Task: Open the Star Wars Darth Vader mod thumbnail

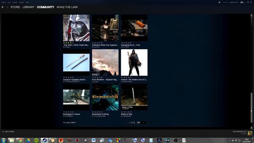Action: point(76,28)
